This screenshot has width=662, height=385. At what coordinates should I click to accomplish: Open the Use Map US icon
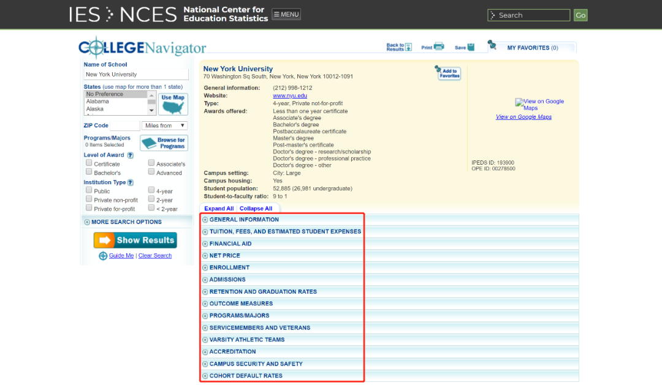coord(173,104)
